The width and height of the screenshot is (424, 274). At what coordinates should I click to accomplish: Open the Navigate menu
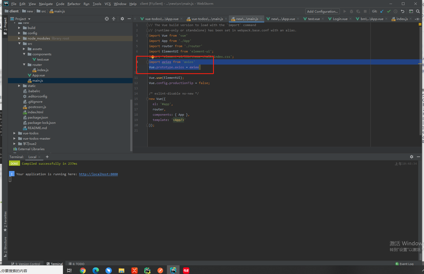coord(46,4)
